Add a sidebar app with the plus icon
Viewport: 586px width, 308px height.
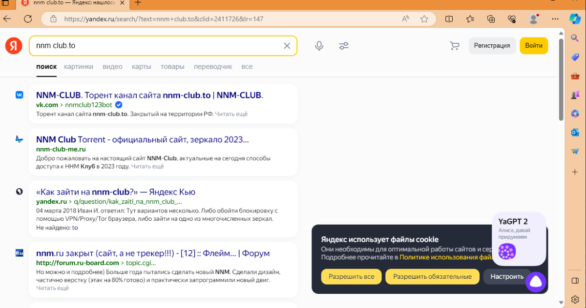click(x=575, y=172)
